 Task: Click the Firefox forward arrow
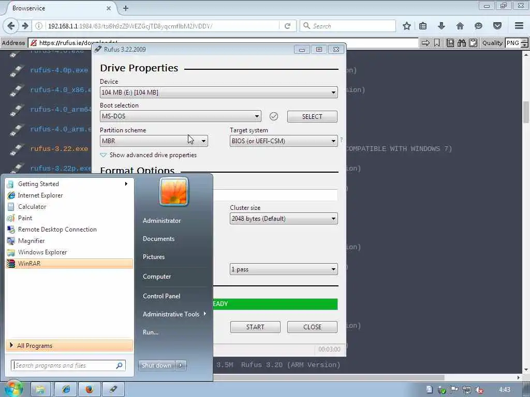point(25,26)
